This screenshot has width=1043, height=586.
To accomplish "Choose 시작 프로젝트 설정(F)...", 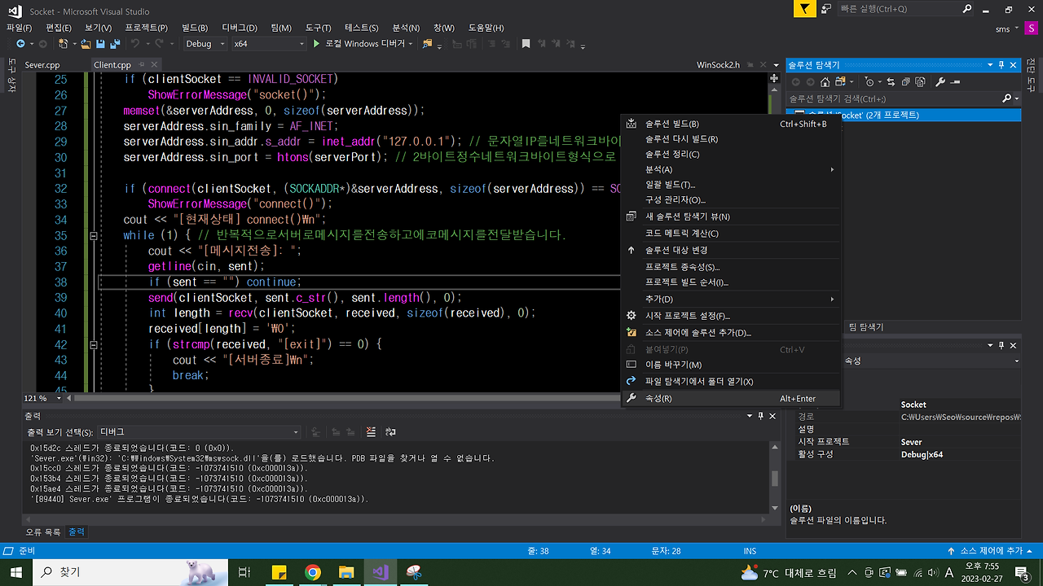I will point(731,316).
